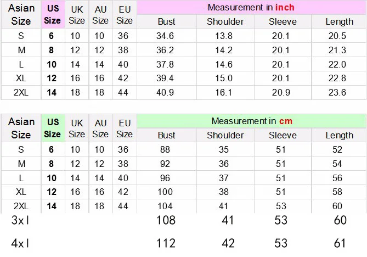Select the pink "US Size" header cell
The image size is (367, 257).
pyautogui.click(x=52, y=15)
